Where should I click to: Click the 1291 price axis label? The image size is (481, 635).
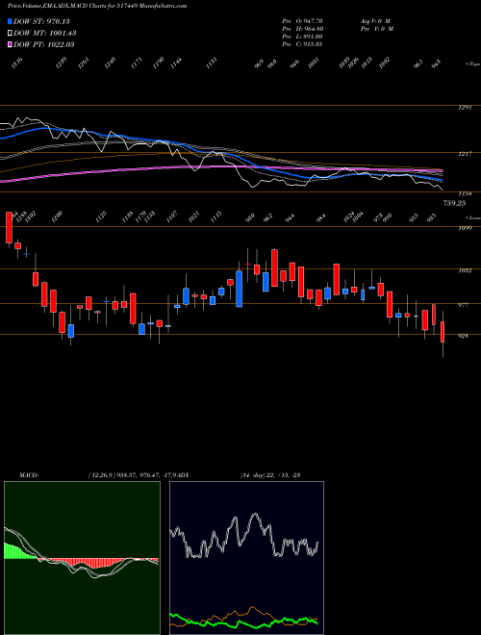tap(466, 108)
